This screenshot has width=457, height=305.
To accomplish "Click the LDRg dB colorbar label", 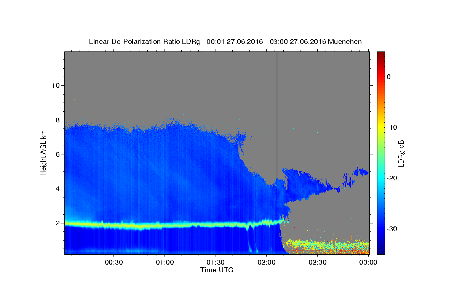I will click(x=401, y=153).
